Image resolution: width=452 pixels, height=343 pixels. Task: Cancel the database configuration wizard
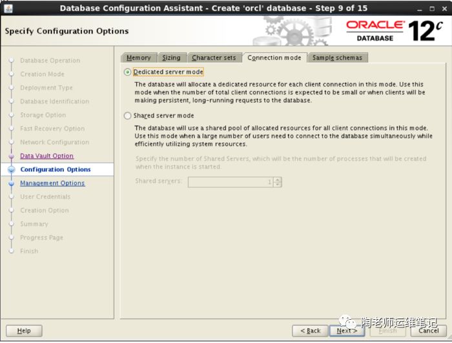428,330
